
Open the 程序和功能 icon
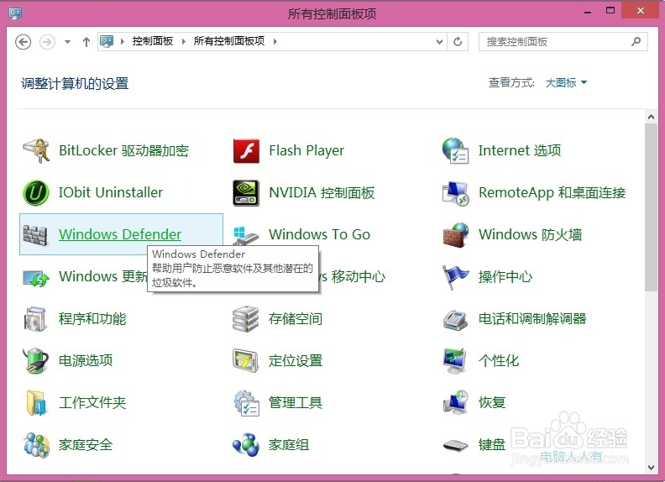click(35, 318)
